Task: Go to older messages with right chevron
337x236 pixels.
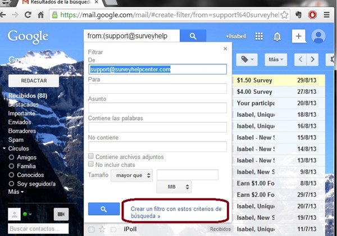Action: (312, 60)
